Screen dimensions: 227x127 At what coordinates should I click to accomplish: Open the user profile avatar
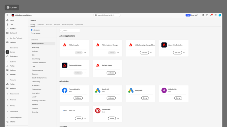click(220, 15)
